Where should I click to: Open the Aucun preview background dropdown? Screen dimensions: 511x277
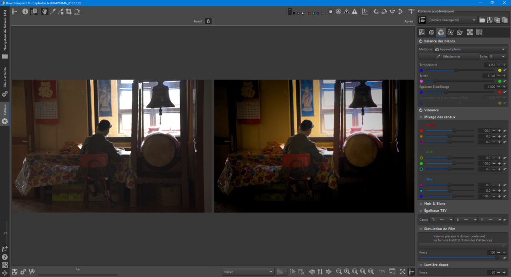pyautogui.click(x=248, y=271)
